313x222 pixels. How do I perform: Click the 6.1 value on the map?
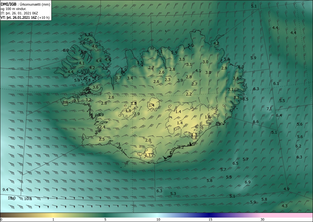[276, 84]
